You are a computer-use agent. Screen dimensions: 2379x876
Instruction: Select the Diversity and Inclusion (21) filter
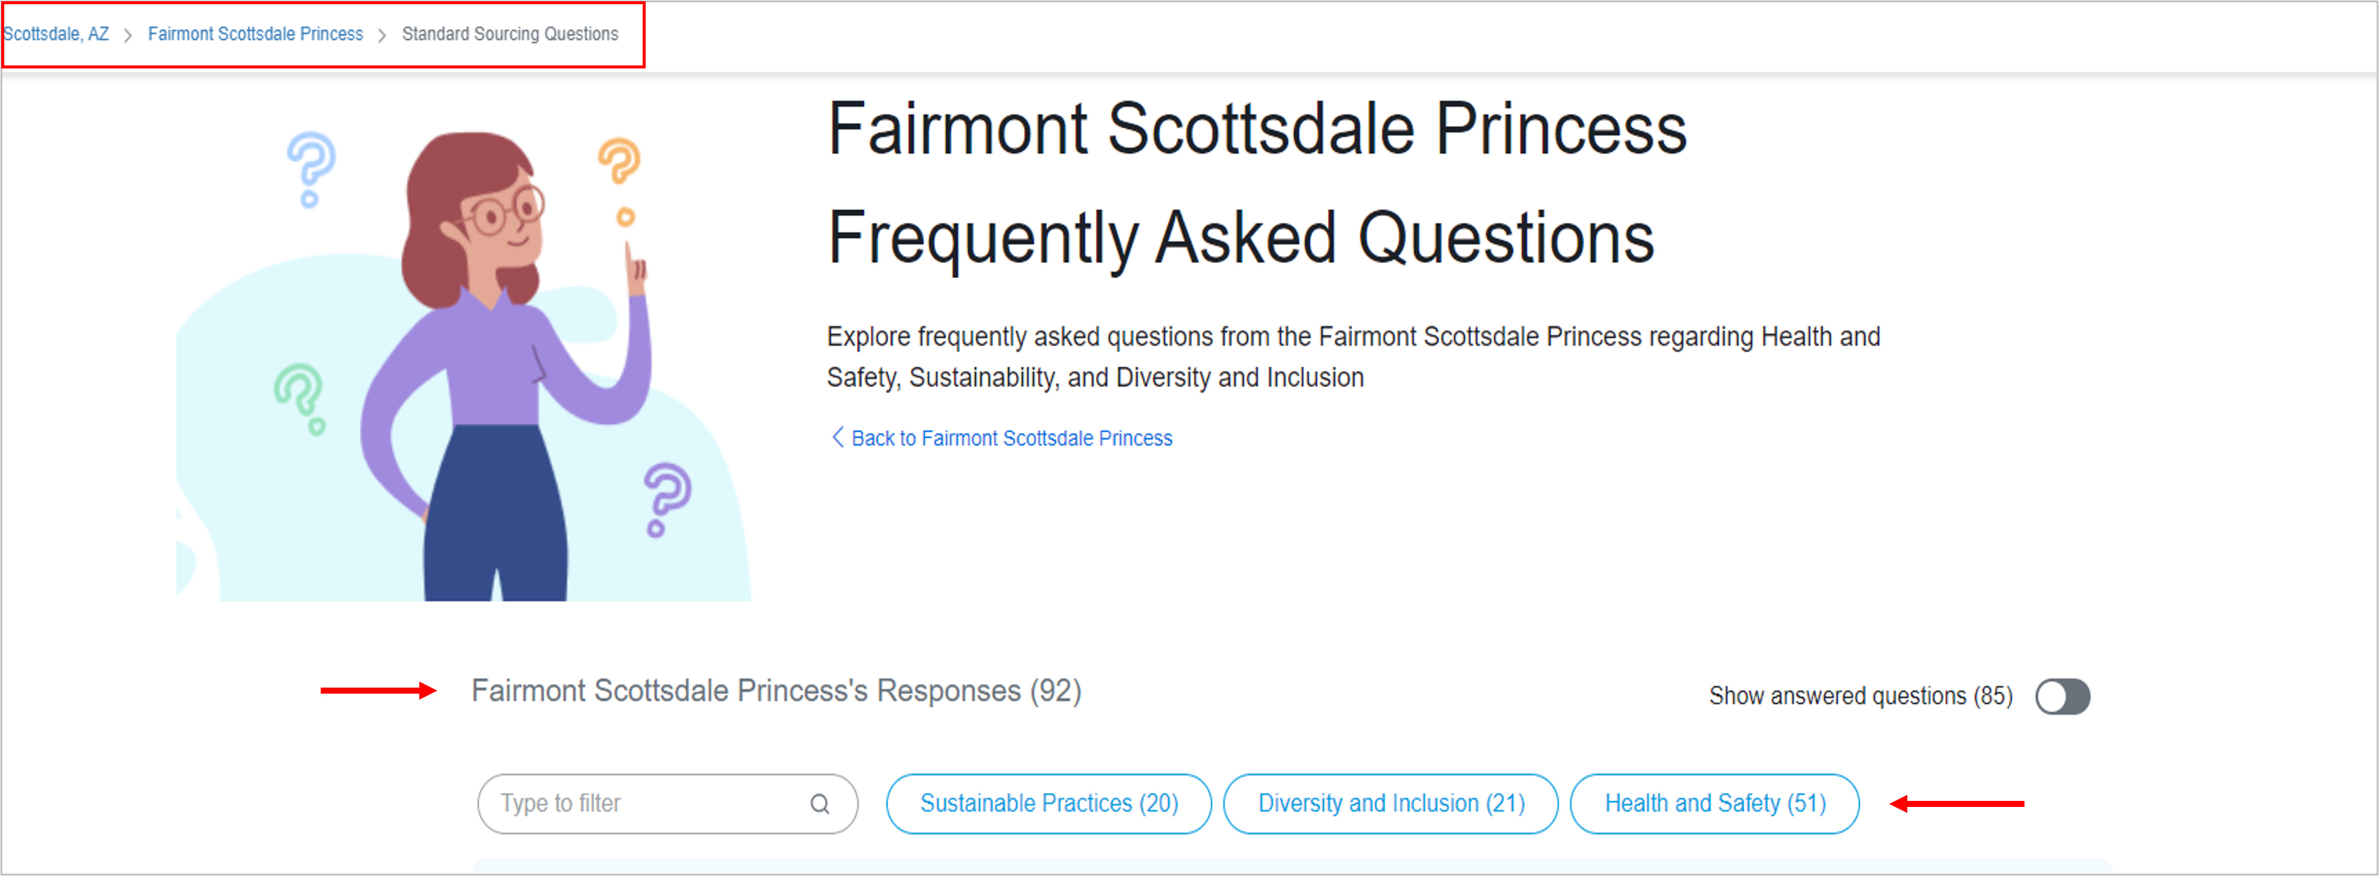coord(1390,804)
